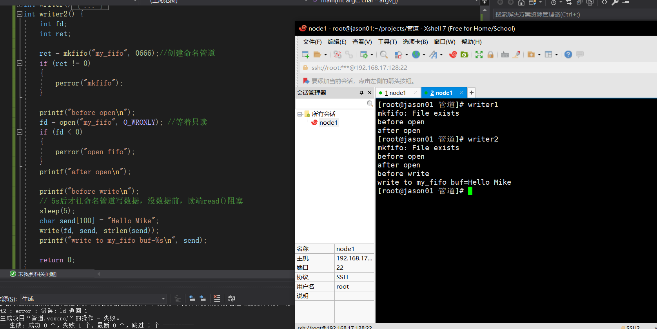Open the 文件(F) menu in Xshell
This screenshot has width=657, height=329.
312,42
